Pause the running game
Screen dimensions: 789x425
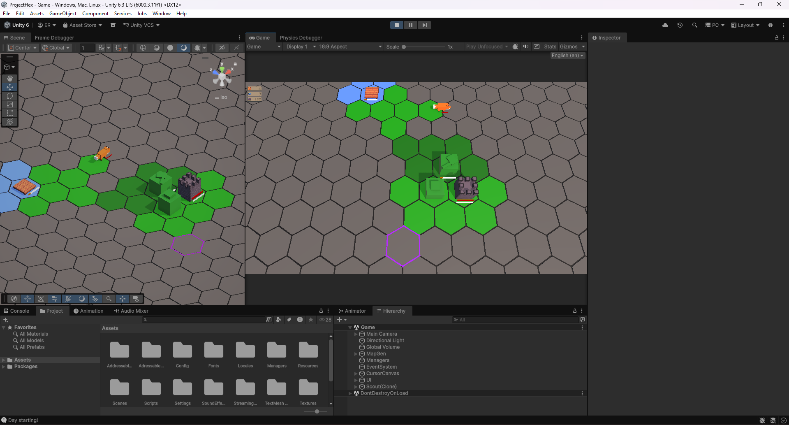410,25
